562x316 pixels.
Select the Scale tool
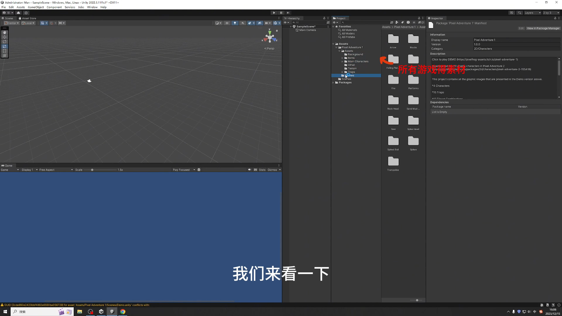point(4,46)
